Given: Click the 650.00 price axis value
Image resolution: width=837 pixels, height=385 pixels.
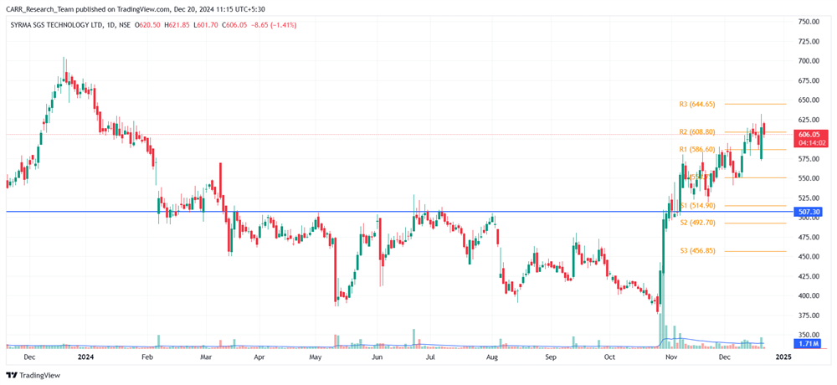Looking at the screenshot, I should click(x=809, y=100).
